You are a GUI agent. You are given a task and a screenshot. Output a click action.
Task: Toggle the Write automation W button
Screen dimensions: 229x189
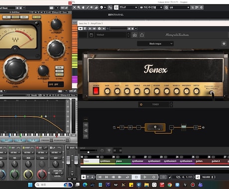click(x=94, y=29)
